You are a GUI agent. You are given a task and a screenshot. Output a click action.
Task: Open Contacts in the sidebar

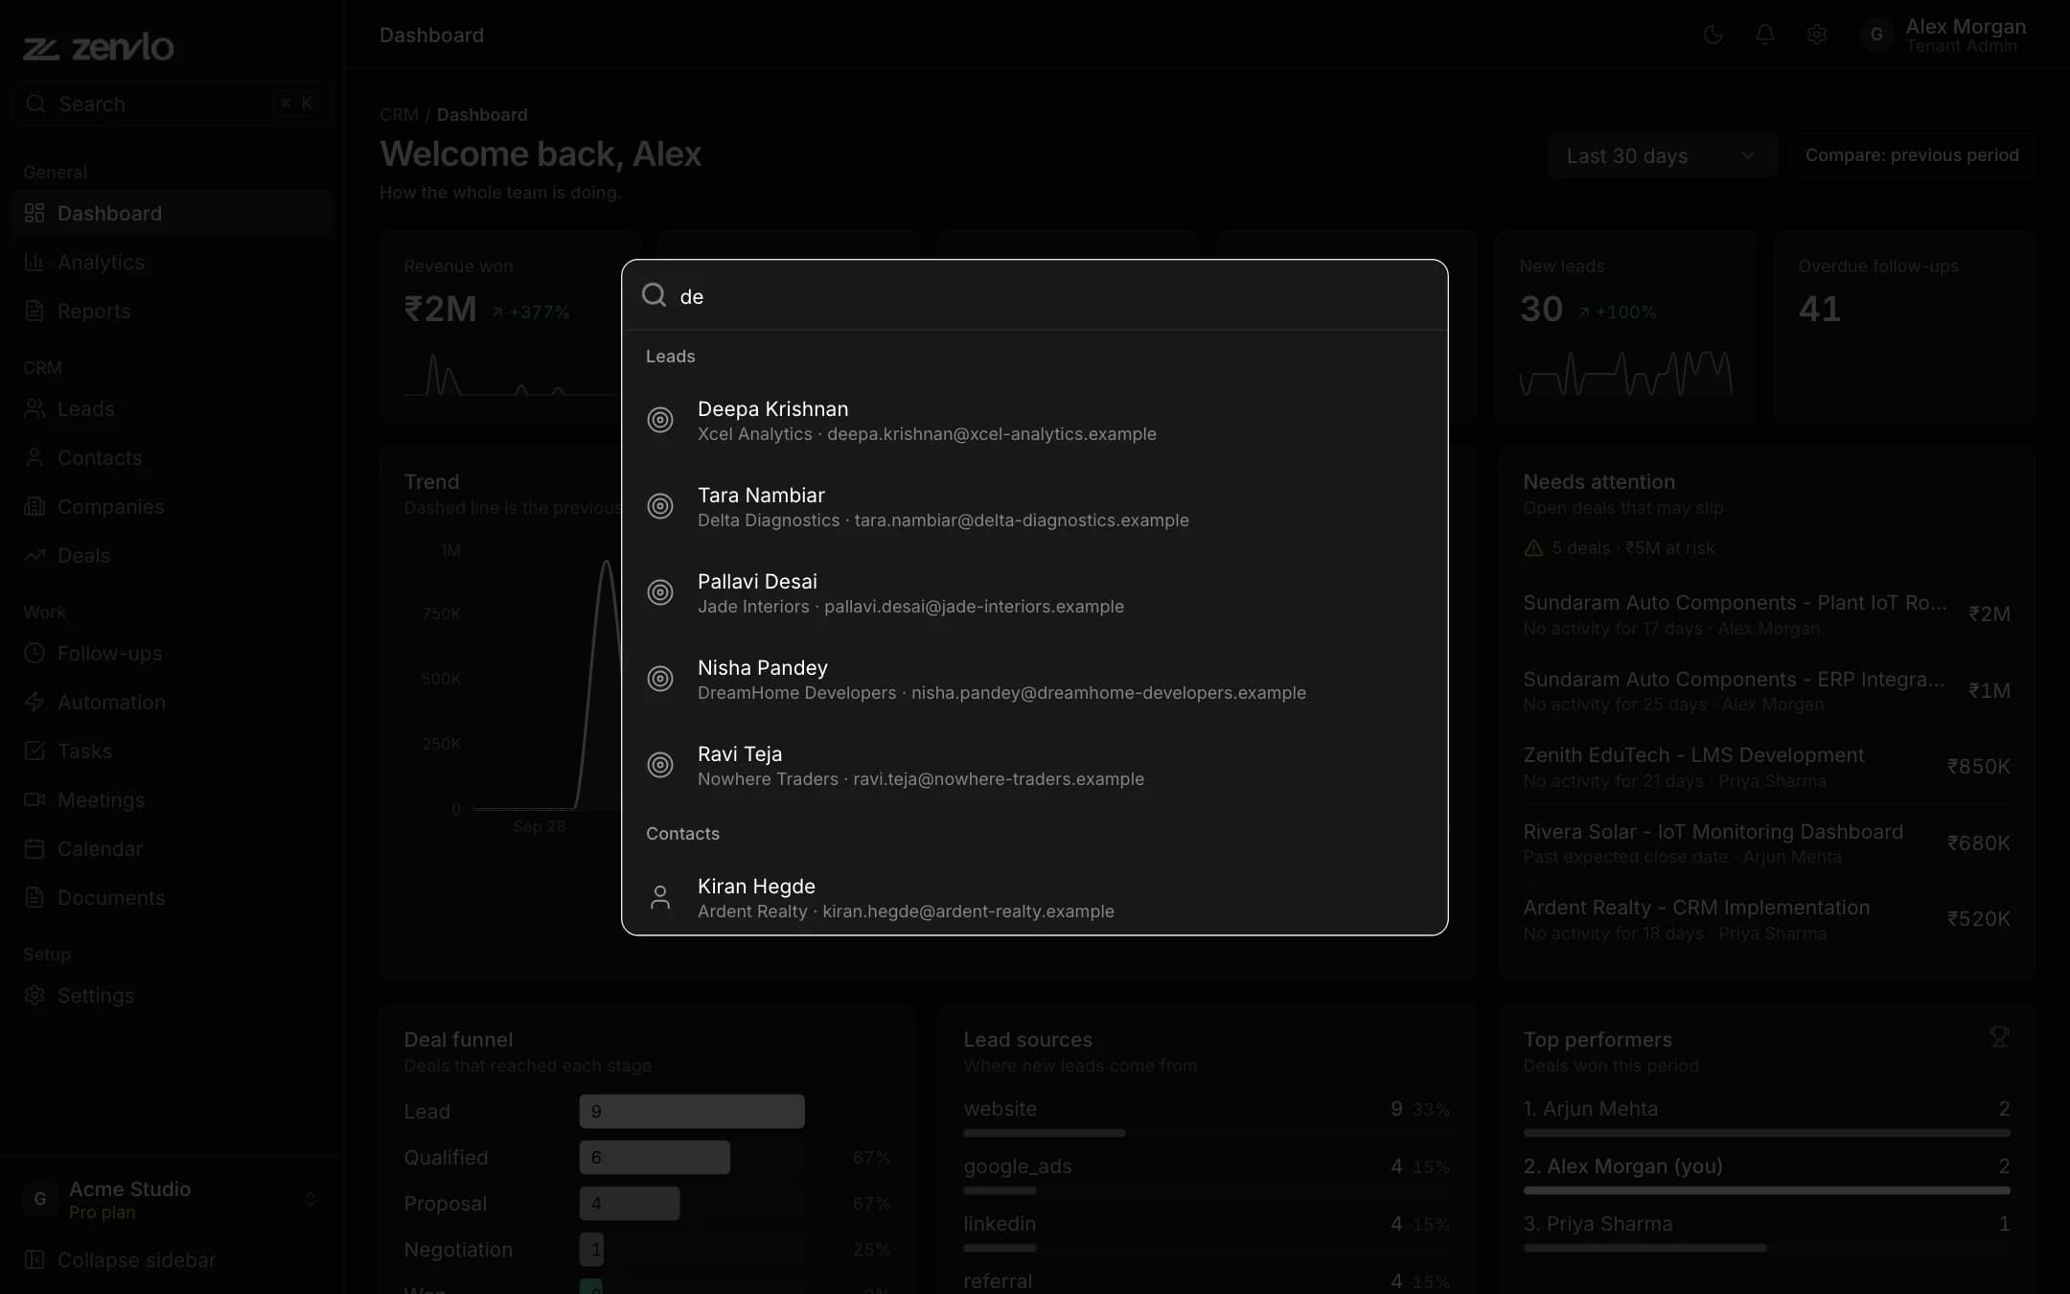172,457
